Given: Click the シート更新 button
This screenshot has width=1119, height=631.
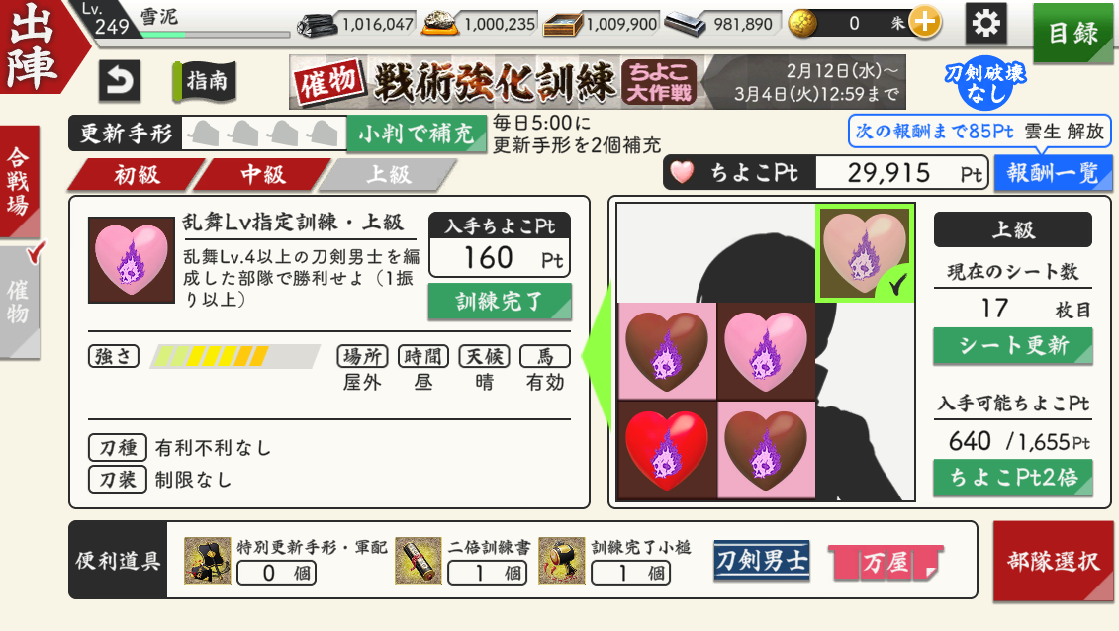Looking at the screenshot, I should [1013, 346].
